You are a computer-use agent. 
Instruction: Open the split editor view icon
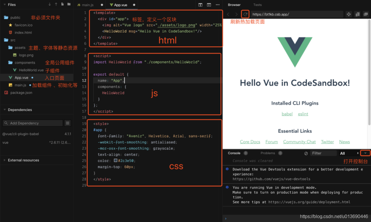point(200,5)
